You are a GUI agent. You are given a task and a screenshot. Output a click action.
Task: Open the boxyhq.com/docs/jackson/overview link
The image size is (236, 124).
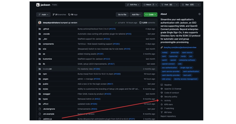tap(180, 48)
